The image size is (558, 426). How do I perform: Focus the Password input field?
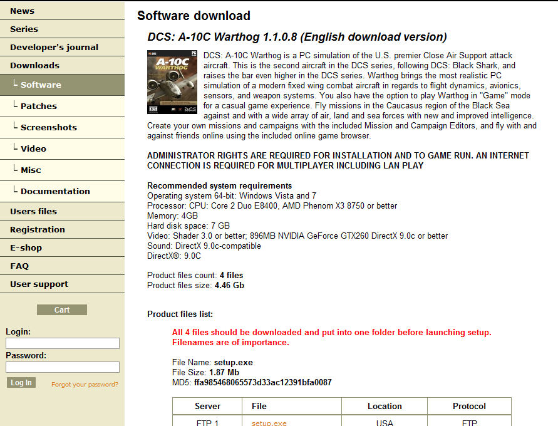click(x=63, y=367)
